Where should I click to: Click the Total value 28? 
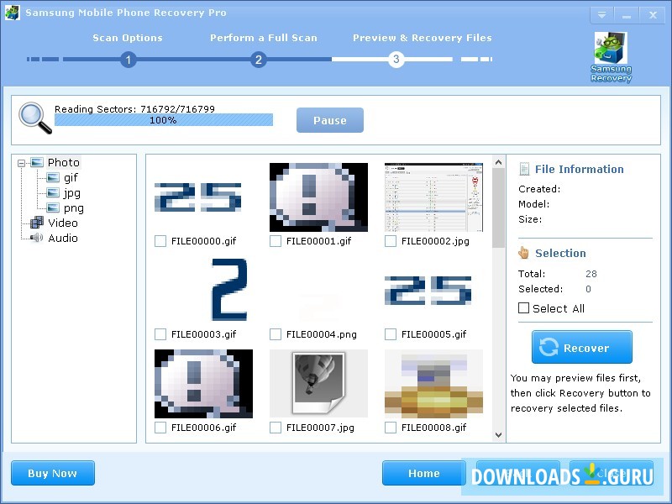click(x=591, y=274)
